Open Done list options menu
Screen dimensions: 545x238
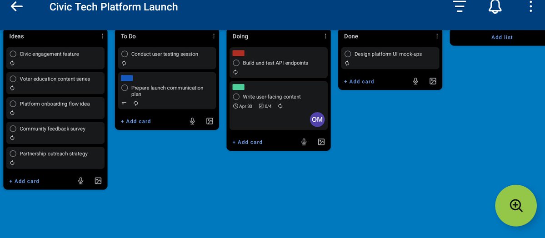click(437, 36)
